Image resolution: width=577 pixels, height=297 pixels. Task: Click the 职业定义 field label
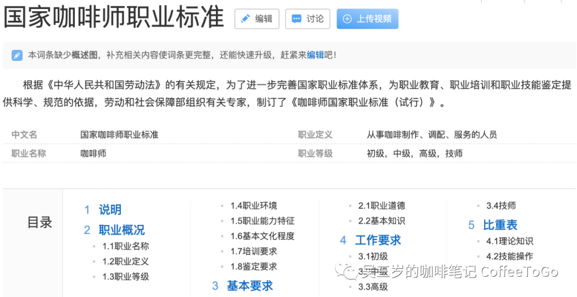point(315,135)
